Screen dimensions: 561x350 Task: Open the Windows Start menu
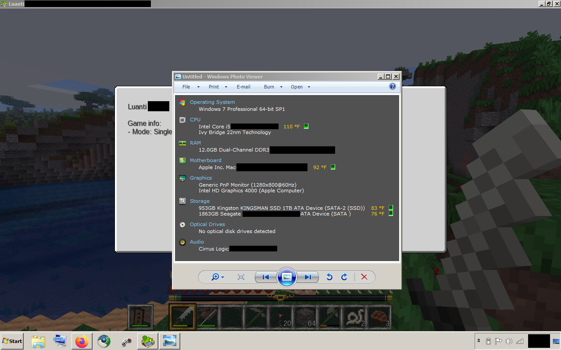[x=12, y=341]
